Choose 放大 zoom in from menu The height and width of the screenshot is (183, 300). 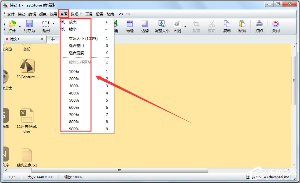coord(86,22)
